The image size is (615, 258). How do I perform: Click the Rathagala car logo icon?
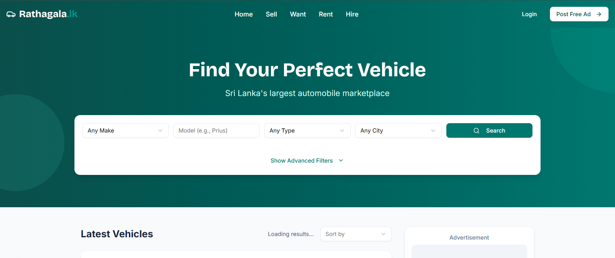[x=11, y=14]
